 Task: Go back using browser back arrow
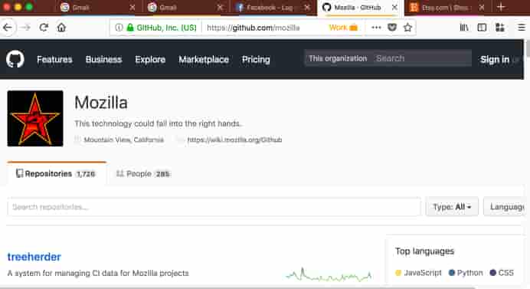pos(8,28)
